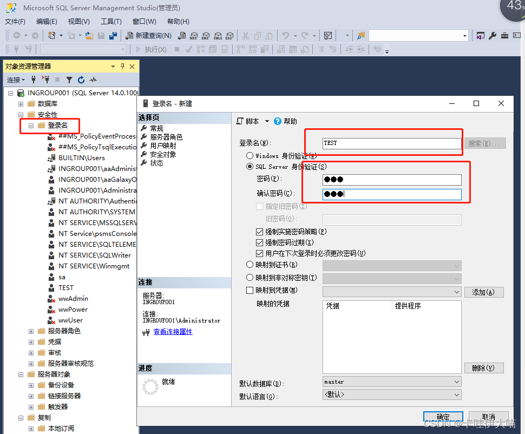Screen dimensions: 525x434
Task: Expand the 服务器角色 tree node
Action: [31, 331]
